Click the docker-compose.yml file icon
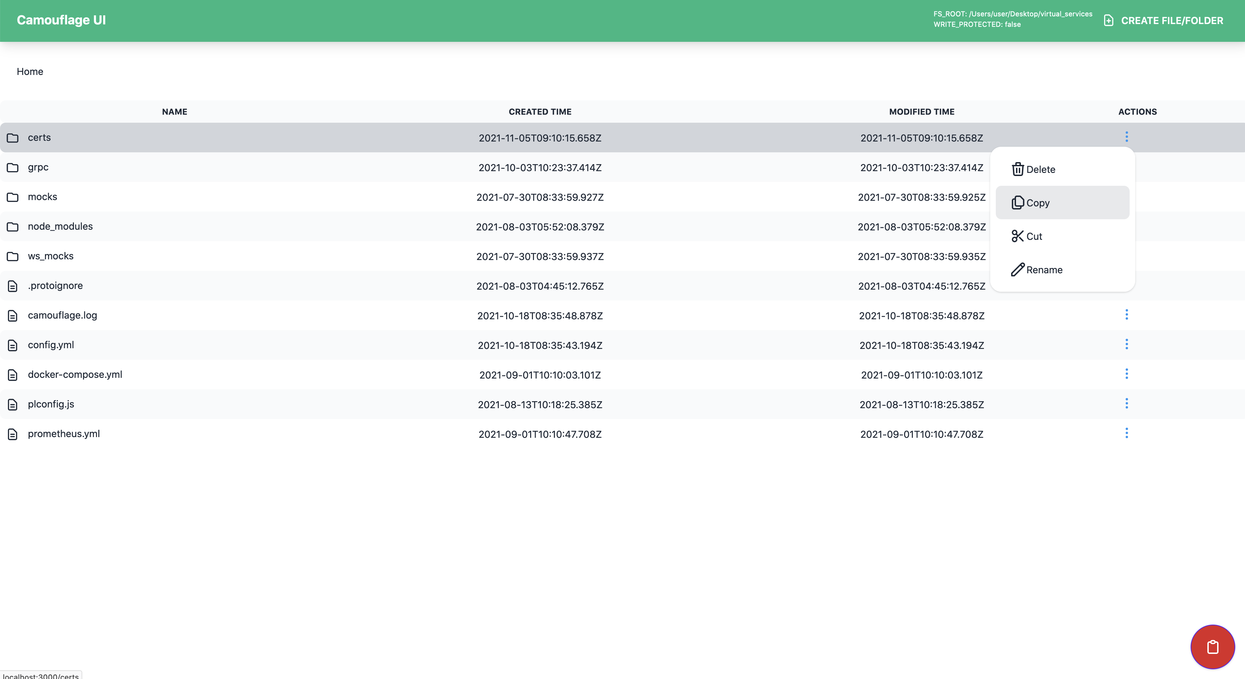Screen dimensions: 1245x679 13,375
